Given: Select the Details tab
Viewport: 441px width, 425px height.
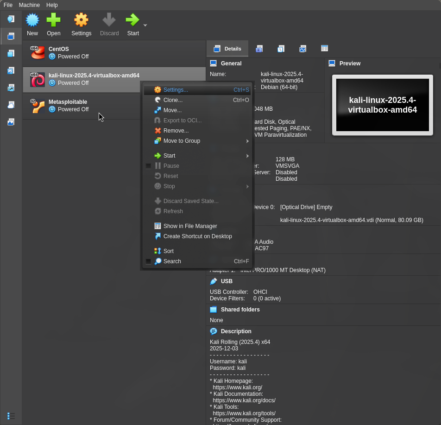Looking at the screenshot, I should (x=227, y=49).
